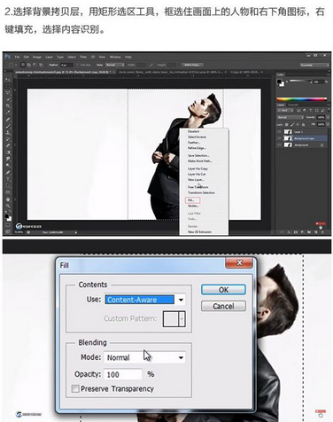This screenshot has height=422, width=333.
Task: Open the Window menu
Action: (115, 57)
